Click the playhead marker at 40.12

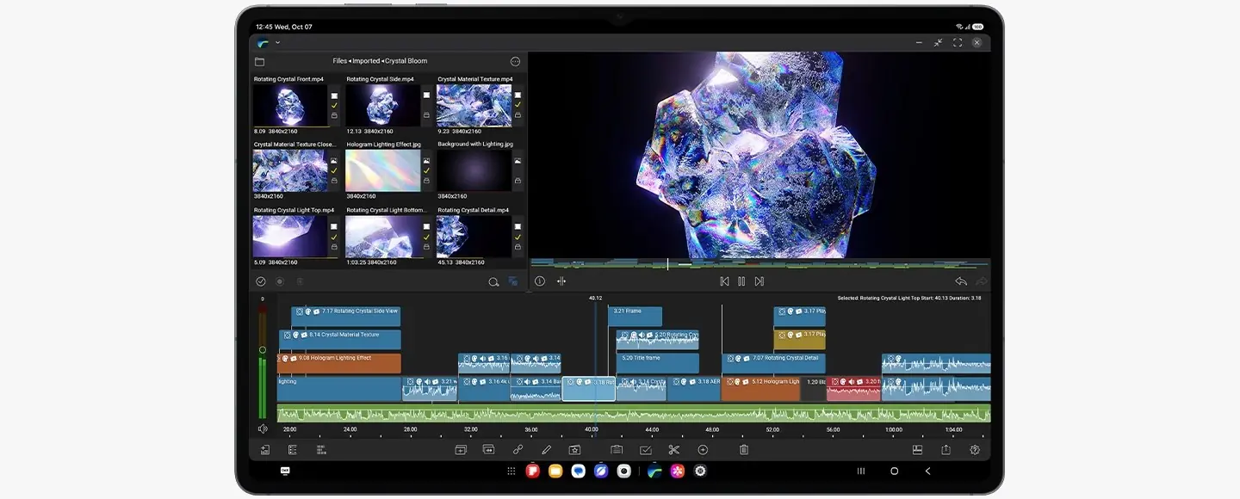595,299
